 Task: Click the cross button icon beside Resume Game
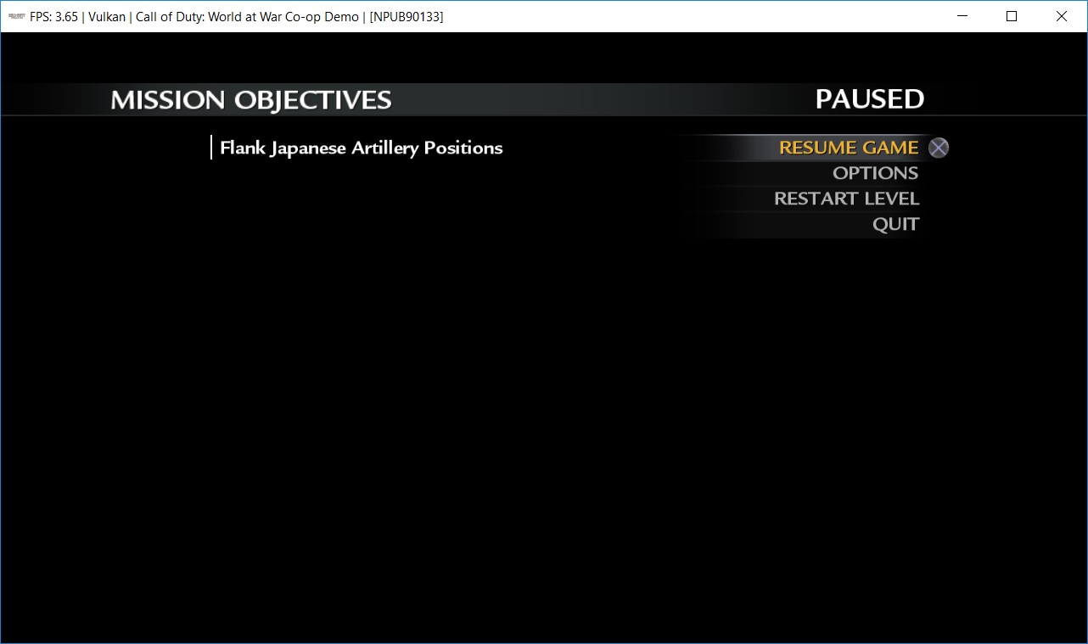click(x=938, y=148)
